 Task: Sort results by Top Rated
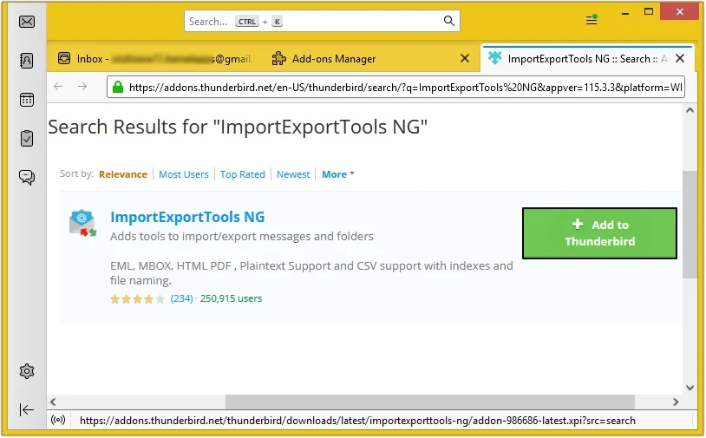point(243,174)
